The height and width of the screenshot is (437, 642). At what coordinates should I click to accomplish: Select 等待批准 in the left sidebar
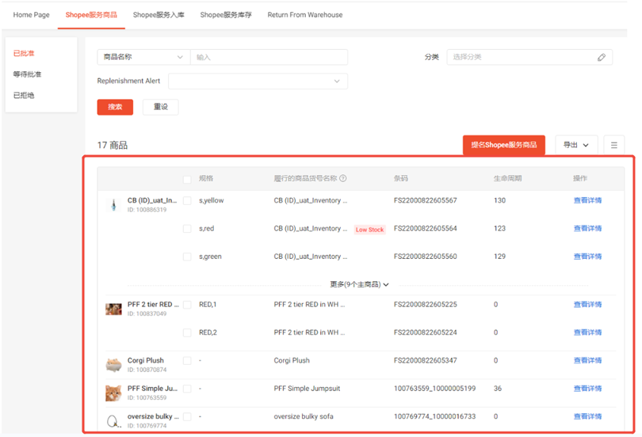click(27, 74)
